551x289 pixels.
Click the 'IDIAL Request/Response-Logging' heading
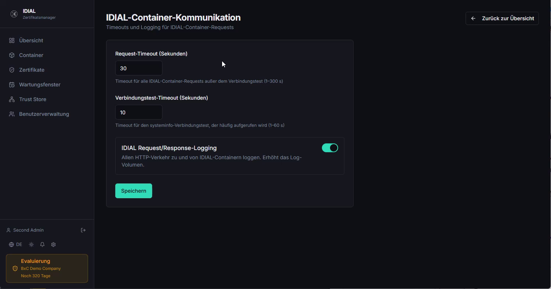pyautogui.click(x=169, y=148)
